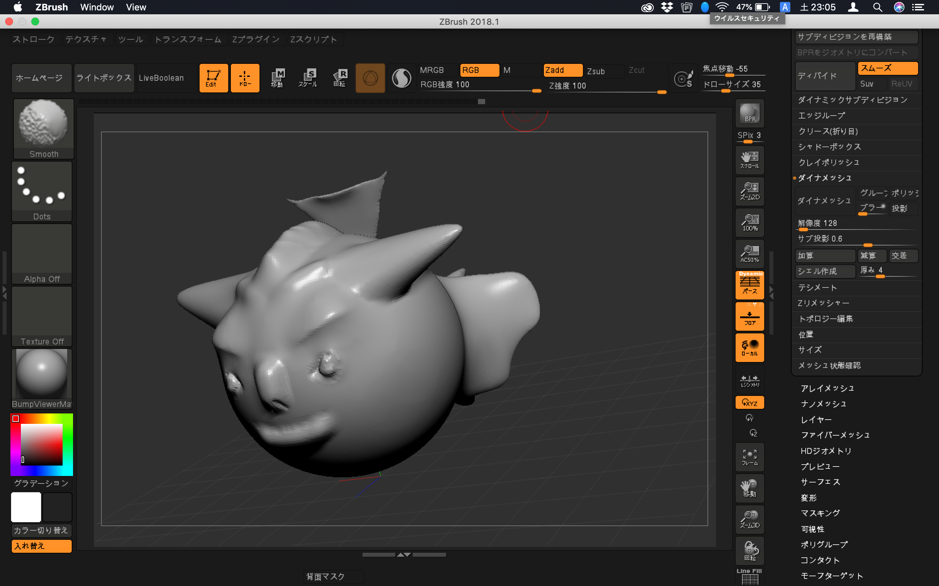The width and height of the screenshot is (939, 586).
Task: Collapse the DynaMesh (ダイナメッシュ) section header
Action: coord(825,178)
